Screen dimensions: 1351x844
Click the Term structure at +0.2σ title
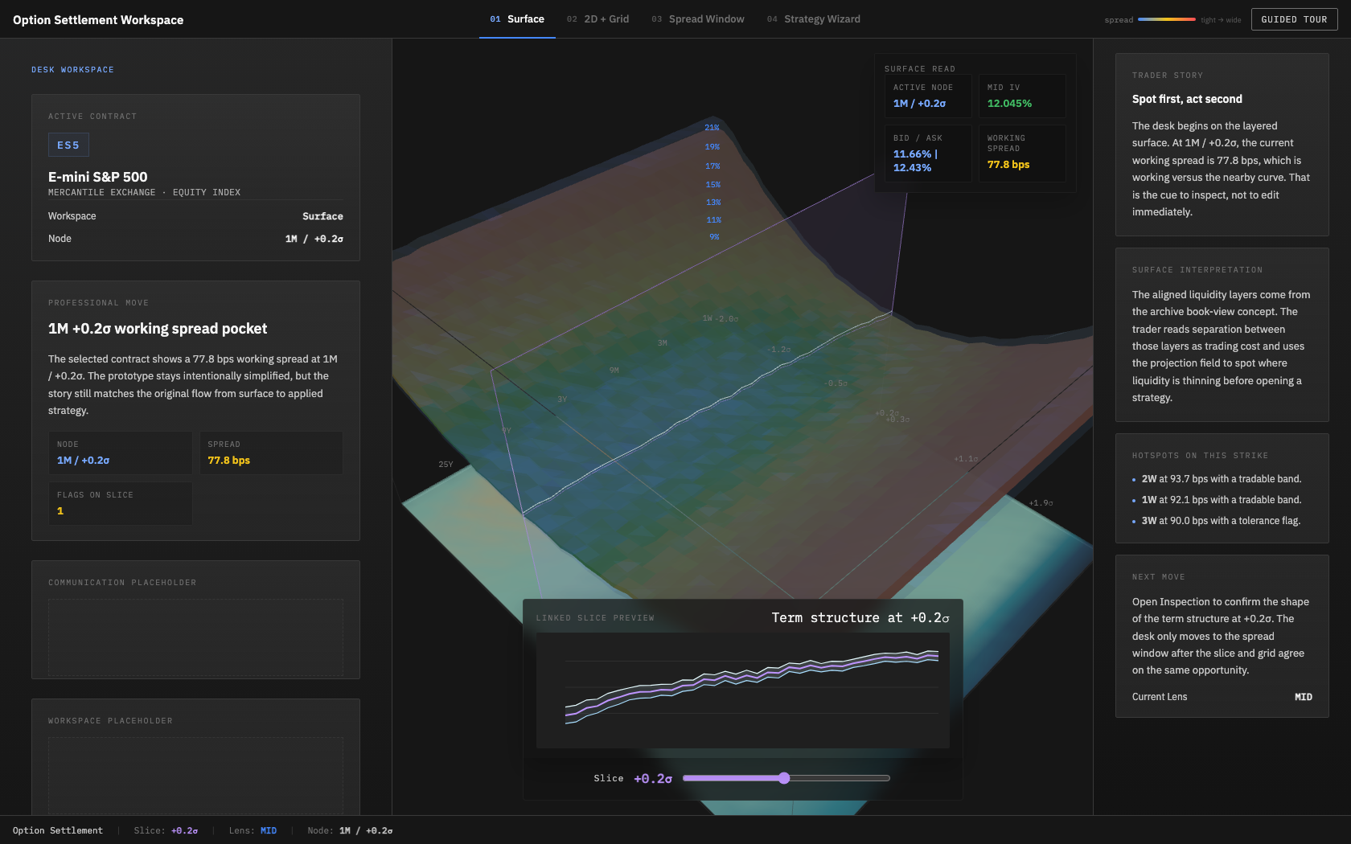click(x=860, y=617)
